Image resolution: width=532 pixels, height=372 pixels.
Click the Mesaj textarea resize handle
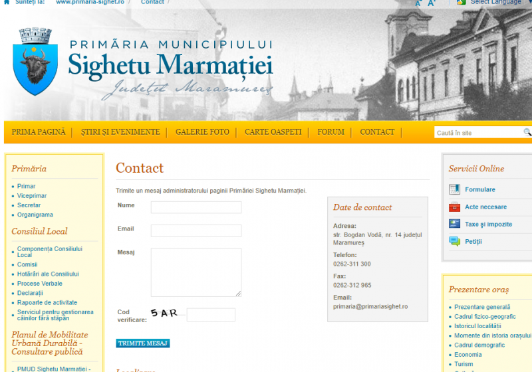click(239, 294)
